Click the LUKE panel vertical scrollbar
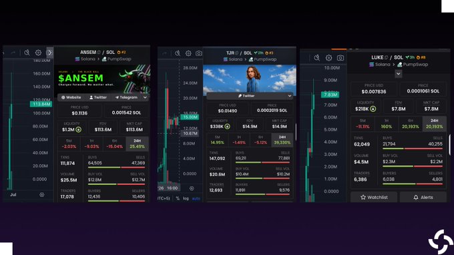The width and height of the screenshot is (454, 255). coord(449,145)
